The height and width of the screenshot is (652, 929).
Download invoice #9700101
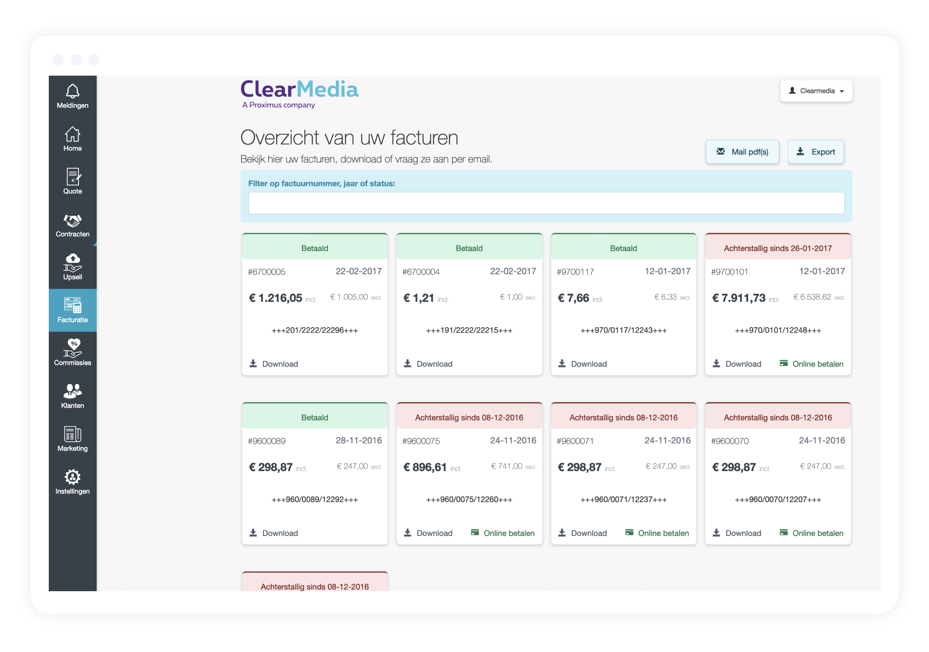[x=737, y=364]
